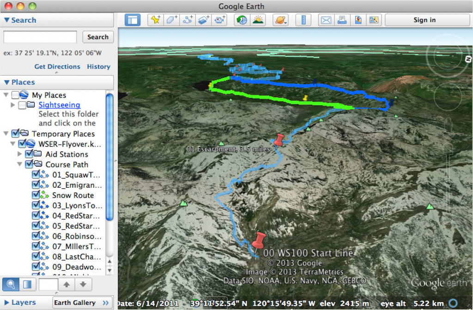
Task: Select the Add Polygon tool
Action: coord(172,20)
